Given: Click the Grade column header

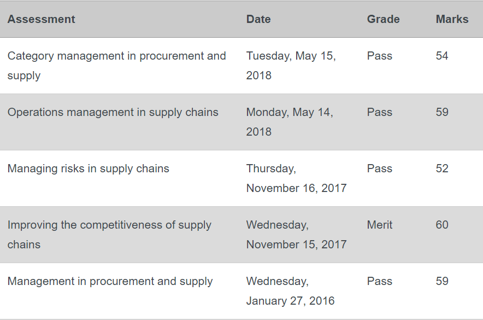Looking at the screenshot, I should [x=383, y=19].
